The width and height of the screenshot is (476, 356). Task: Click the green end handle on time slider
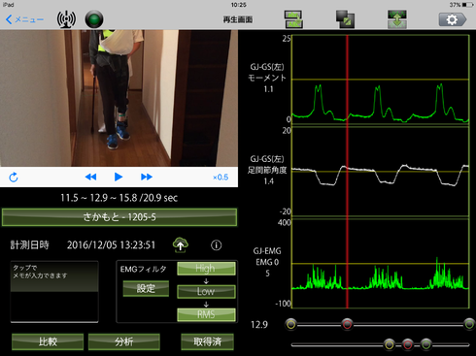[x=469, y=324]
